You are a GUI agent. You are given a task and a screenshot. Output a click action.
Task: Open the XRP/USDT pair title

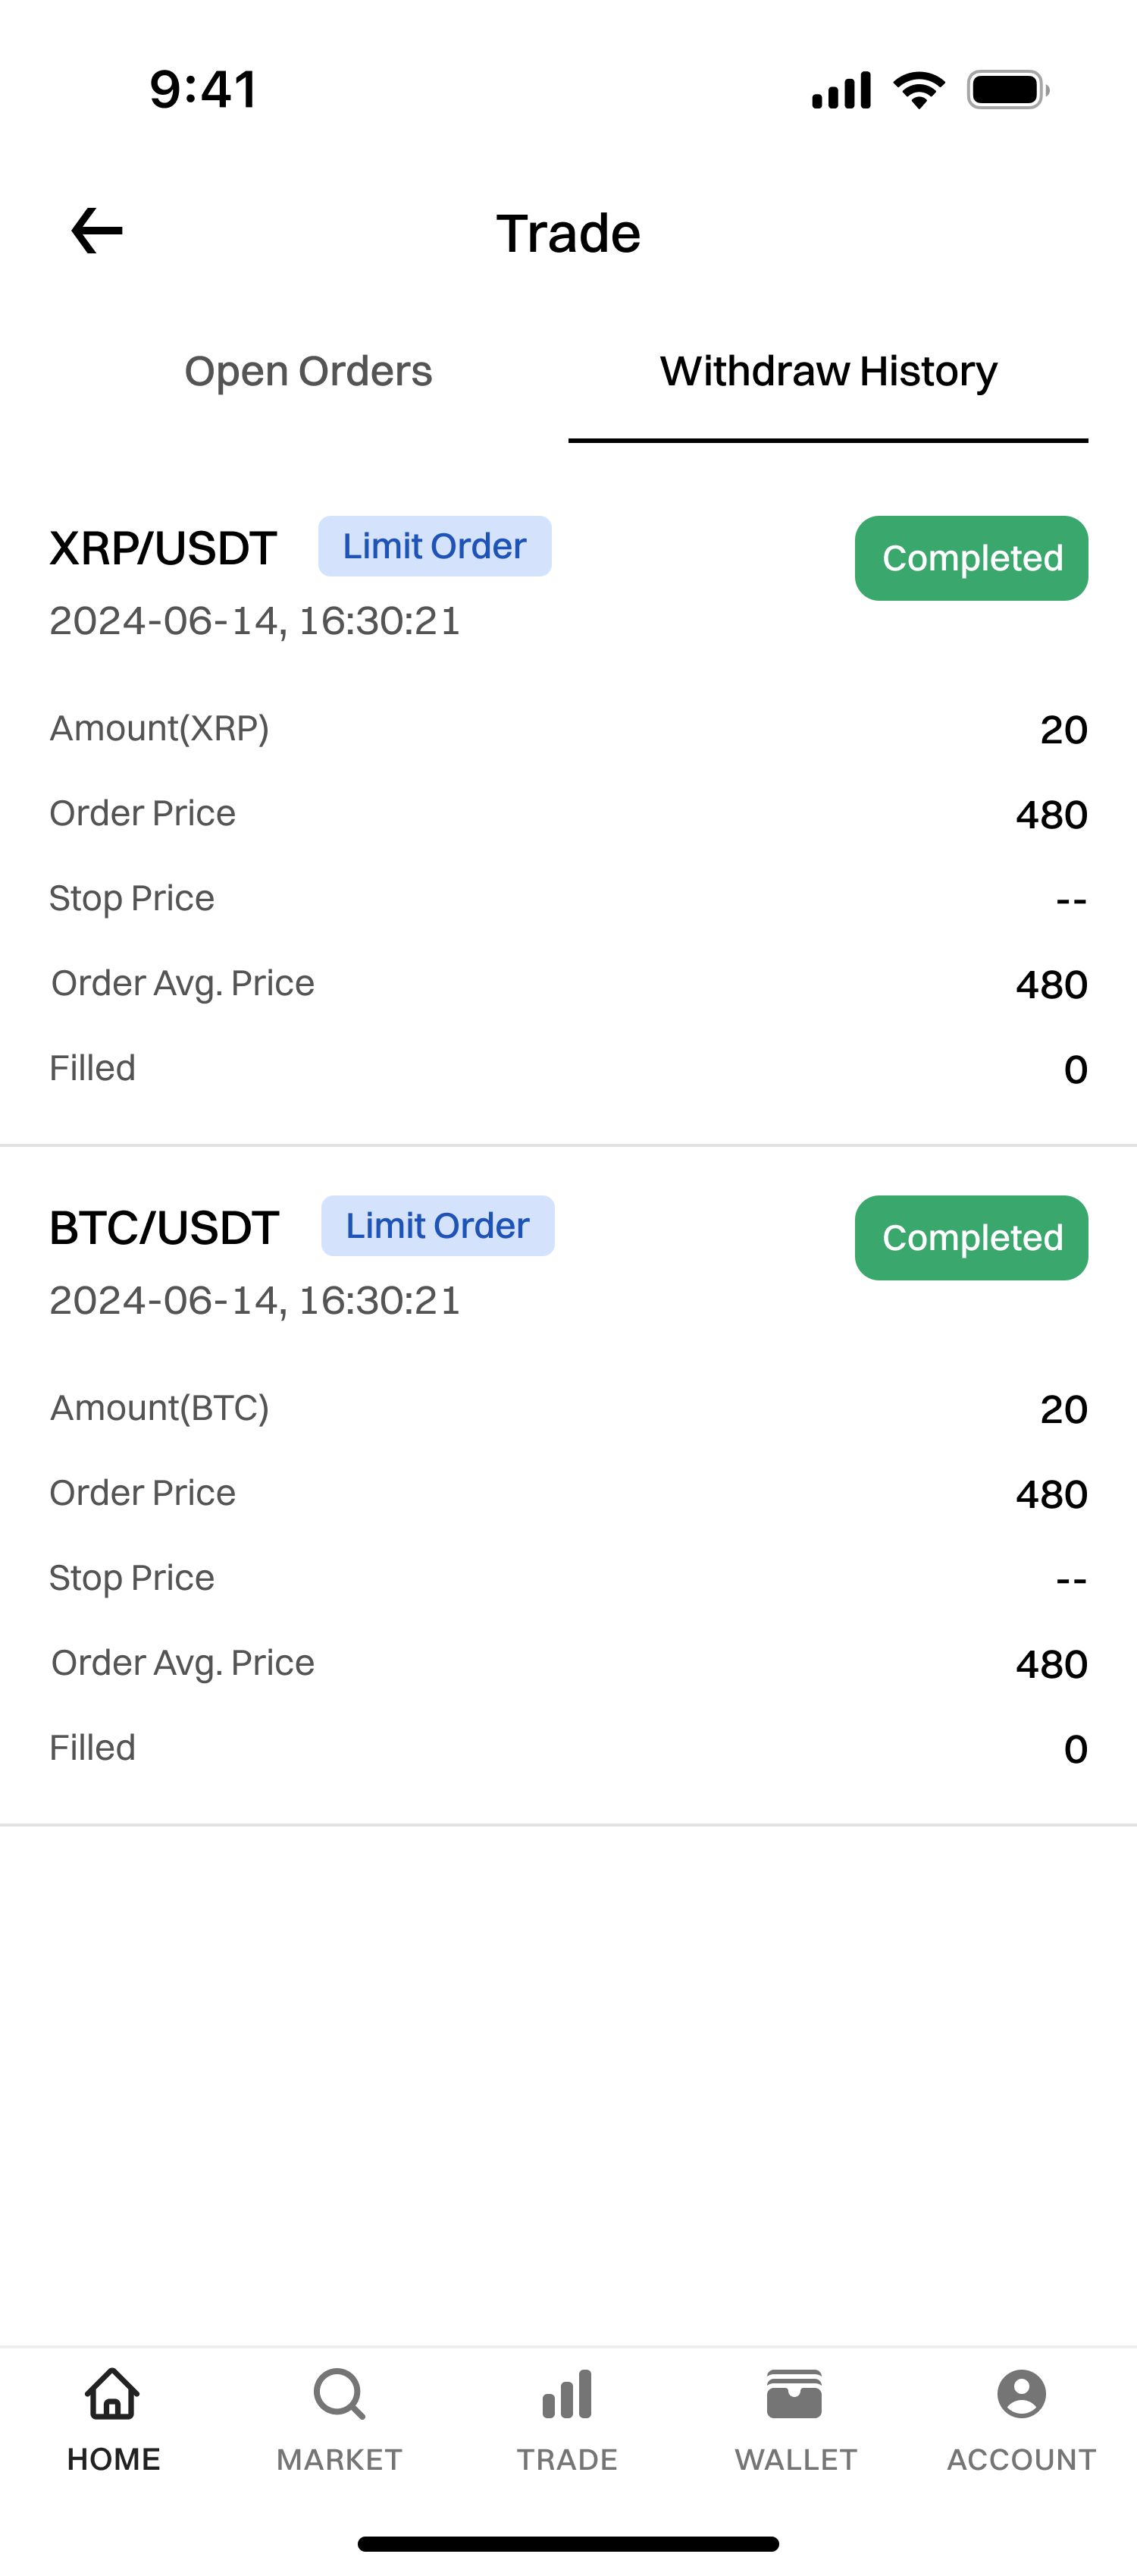pyautogui.click(x=163, y=548)
